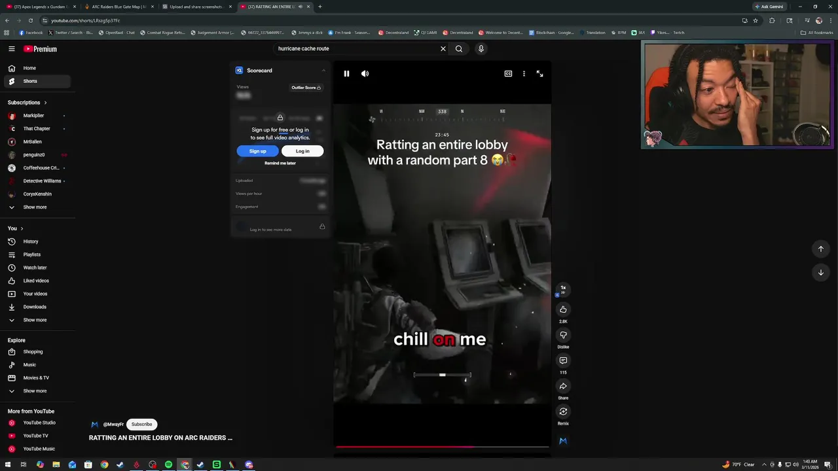Click Sign up in Scorecard panel
The width and height of the screenshot is (838, 471).
[x=257, y=151]
